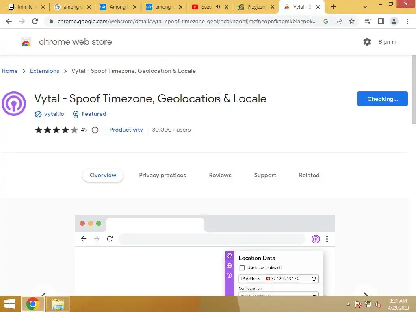Image resolution: width=416 pixels, height=312 pixels.
Task: Show hidden tray icons arrow
Action: coord(348,304)
